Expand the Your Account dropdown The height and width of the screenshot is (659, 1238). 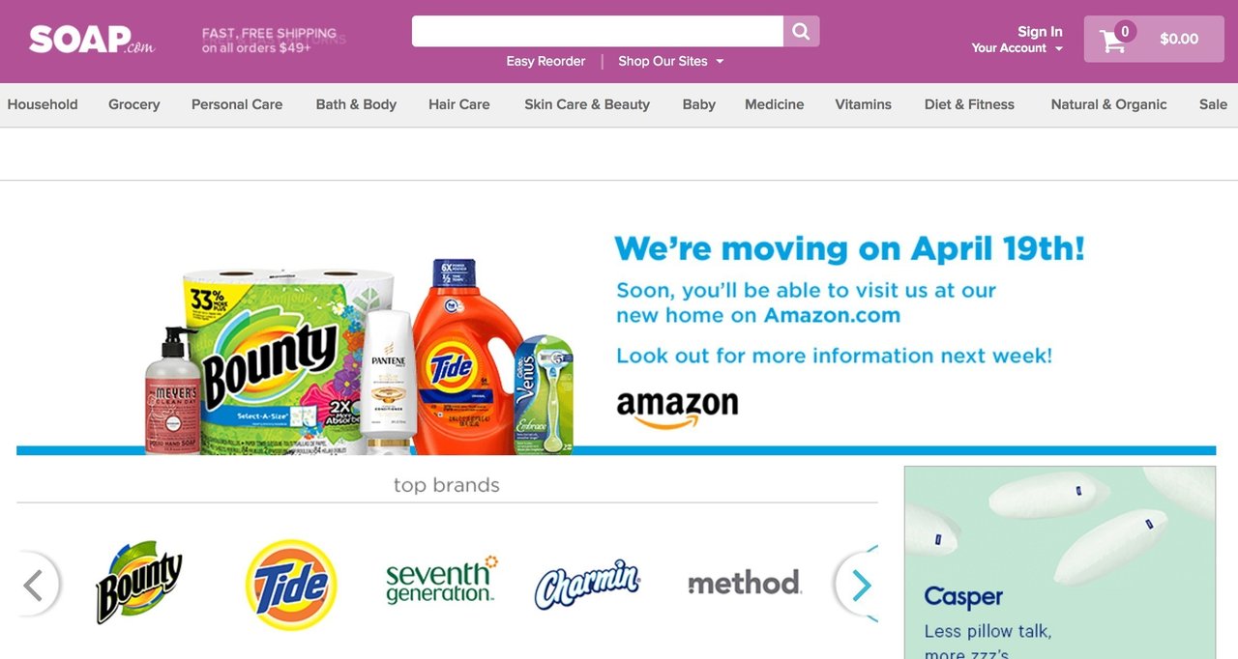click(1017, 48)
